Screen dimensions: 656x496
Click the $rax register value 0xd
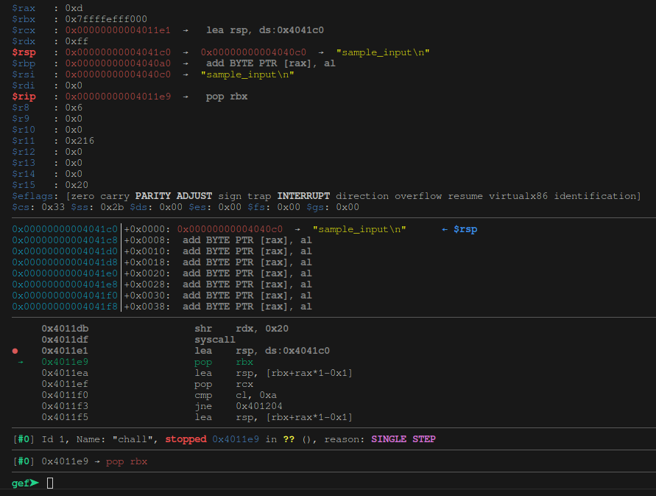coord(74,8)
